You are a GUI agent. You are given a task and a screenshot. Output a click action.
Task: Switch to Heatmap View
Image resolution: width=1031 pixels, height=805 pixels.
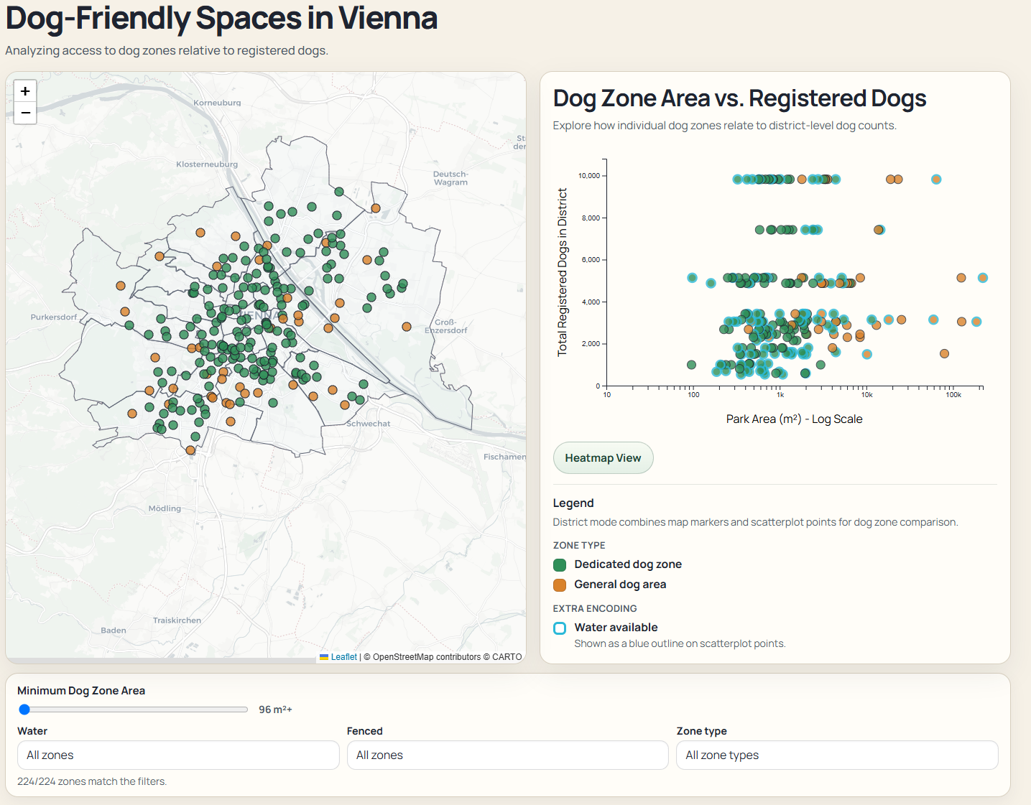point(603,458)
